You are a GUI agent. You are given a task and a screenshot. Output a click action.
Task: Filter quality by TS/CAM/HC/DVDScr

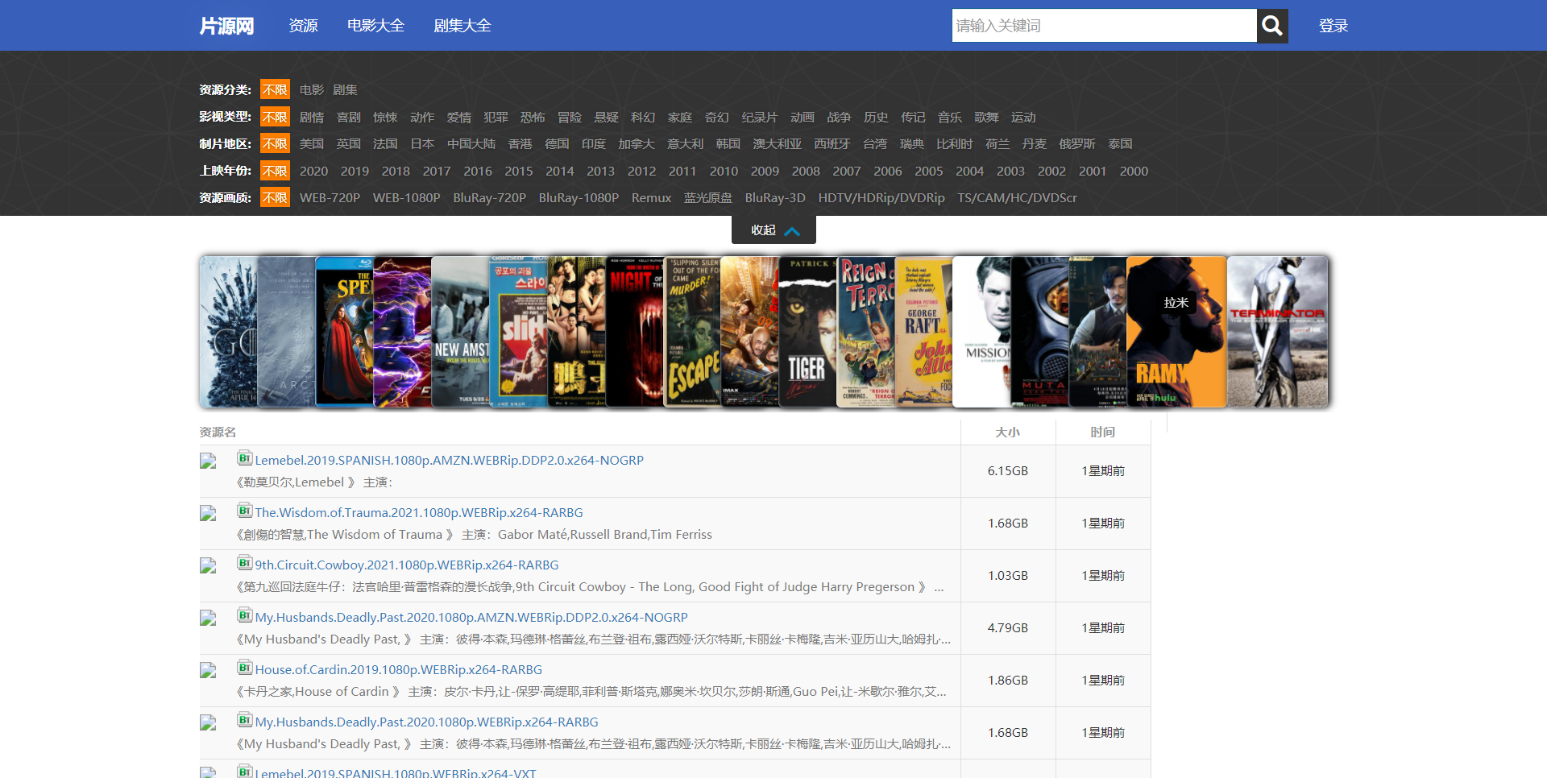[1017, 197]
